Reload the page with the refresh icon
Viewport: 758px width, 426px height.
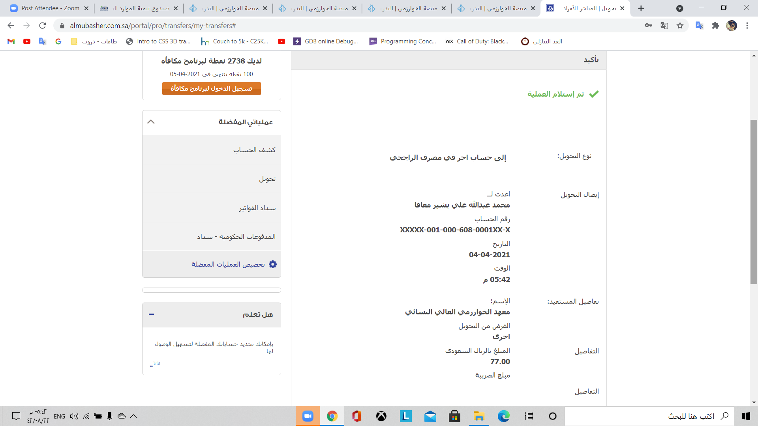pos(43,26)
